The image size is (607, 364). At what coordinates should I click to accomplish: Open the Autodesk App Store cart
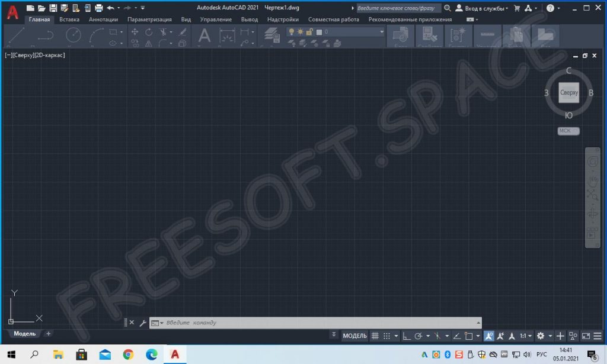click(x=517, y=8)
